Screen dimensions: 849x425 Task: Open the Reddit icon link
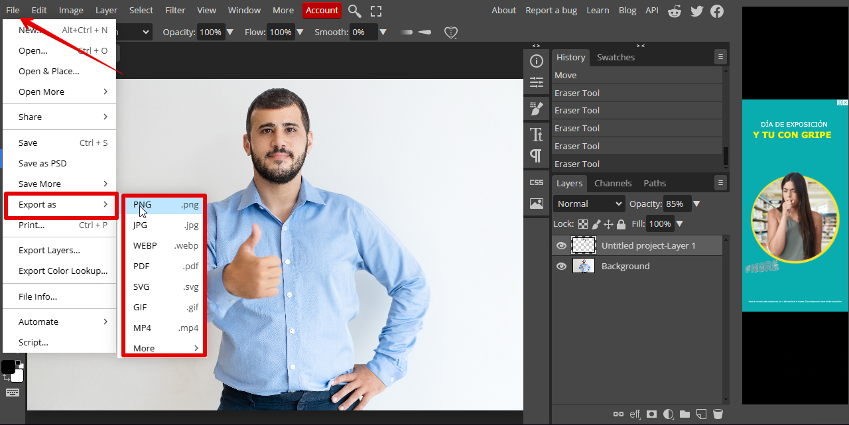coord(675,11)
